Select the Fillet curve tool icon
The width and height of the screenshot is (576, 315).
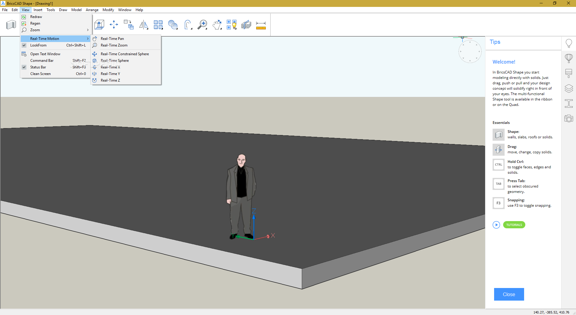pos(188,25)
